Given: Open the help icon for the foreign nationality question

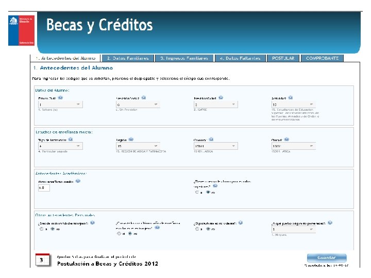Looking at the screenshot, I should (93, 223).
